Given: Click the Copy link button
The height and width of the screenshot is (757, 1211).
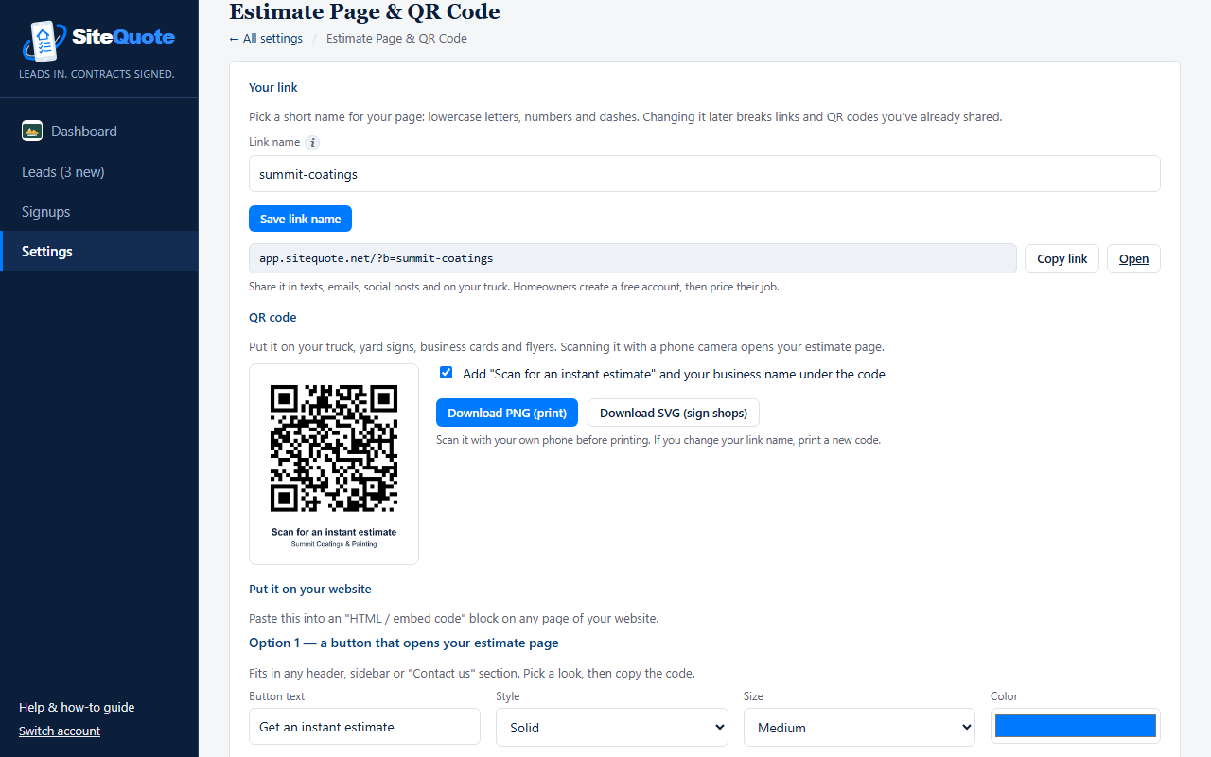Looking at the screenshot, I should 1062,258.
